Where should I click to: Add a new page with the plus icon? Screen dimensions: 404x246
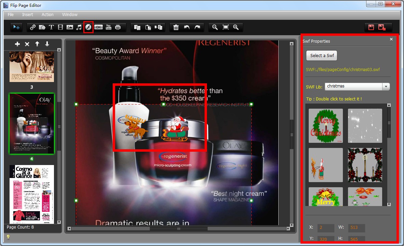pyautogui.click(x=17, y=44)
